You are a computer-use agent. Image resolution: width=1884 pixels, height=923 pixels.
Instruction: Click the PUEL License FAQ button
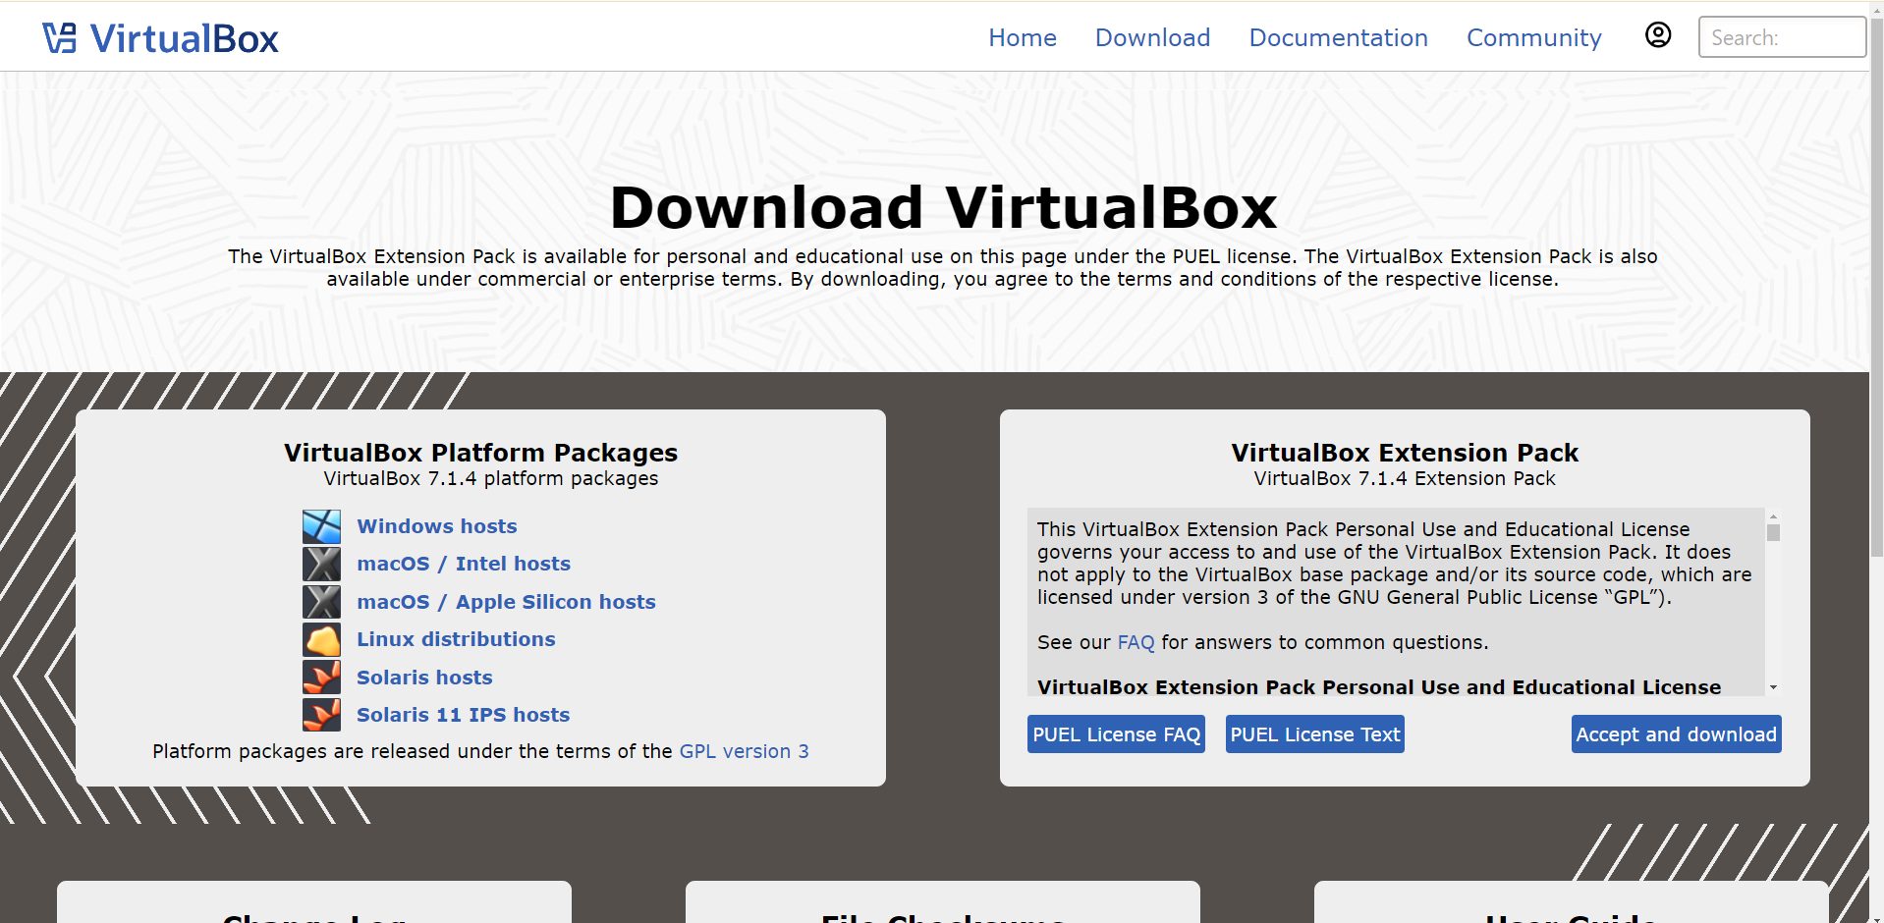1116,734
